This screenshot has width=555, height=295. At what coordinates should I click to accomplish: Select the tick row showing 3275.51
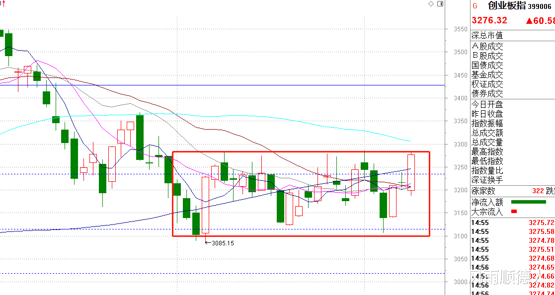513,249
